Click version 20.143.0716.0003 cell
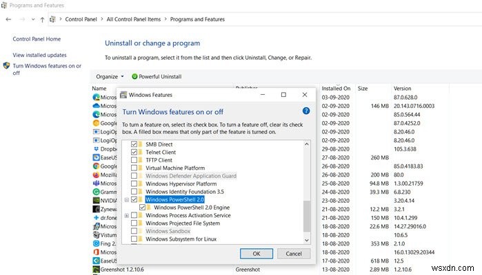 tap(414, 106)
